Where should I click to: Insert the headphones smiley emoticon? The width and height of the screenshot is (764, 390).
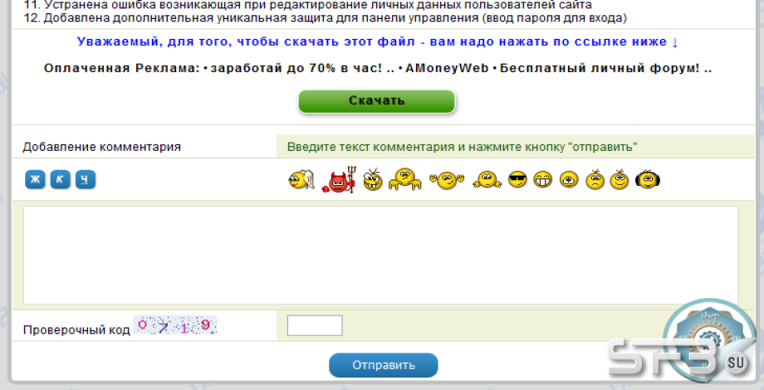tap(648, 180)
